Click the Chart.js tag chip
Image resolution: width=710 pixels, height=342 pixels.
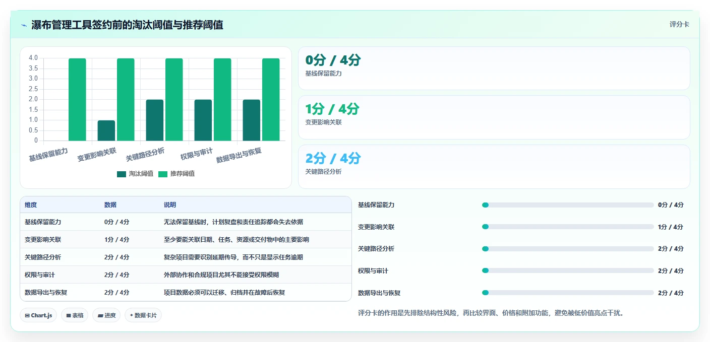click(x=39, y=315)
